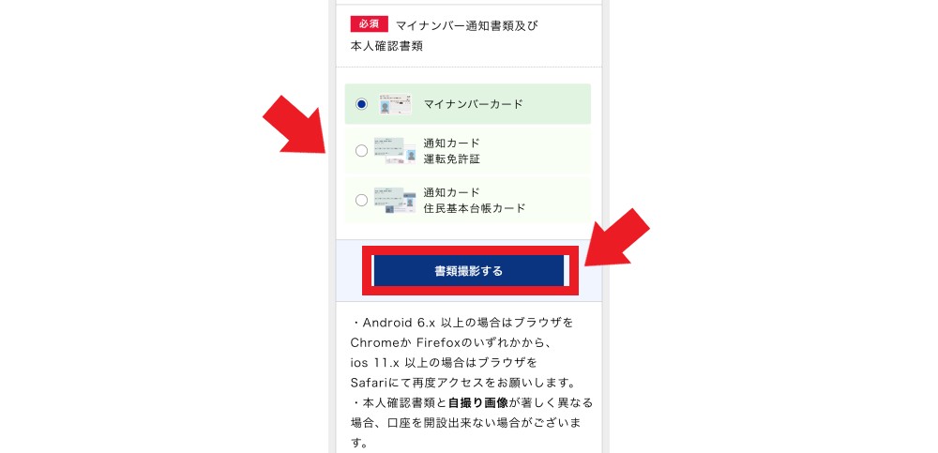Start document capture with 書類撮影する button
This screenshot has height=453, width=938.
click(469, 271)
